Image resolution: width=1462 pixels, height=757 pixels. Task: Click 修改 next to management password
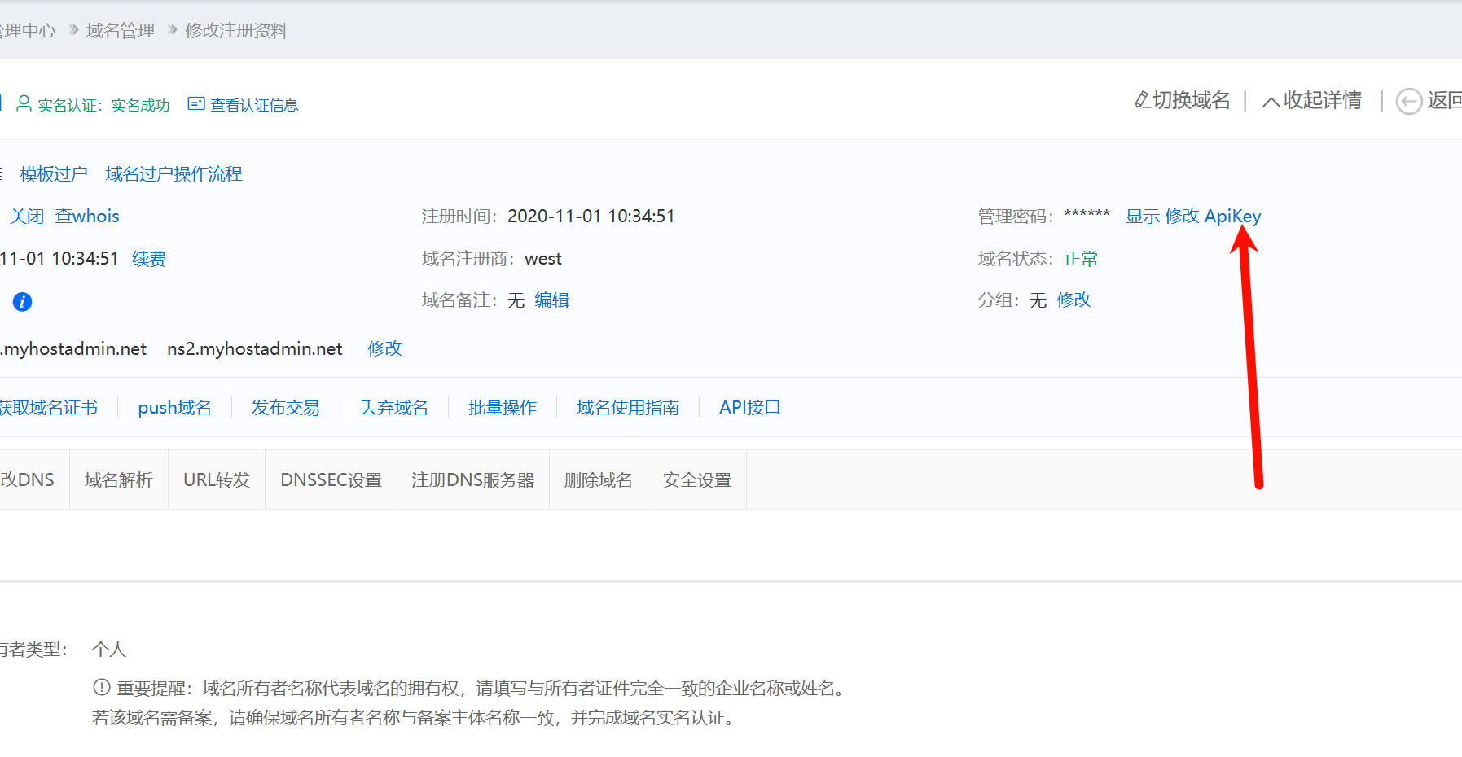point(1182,217)
